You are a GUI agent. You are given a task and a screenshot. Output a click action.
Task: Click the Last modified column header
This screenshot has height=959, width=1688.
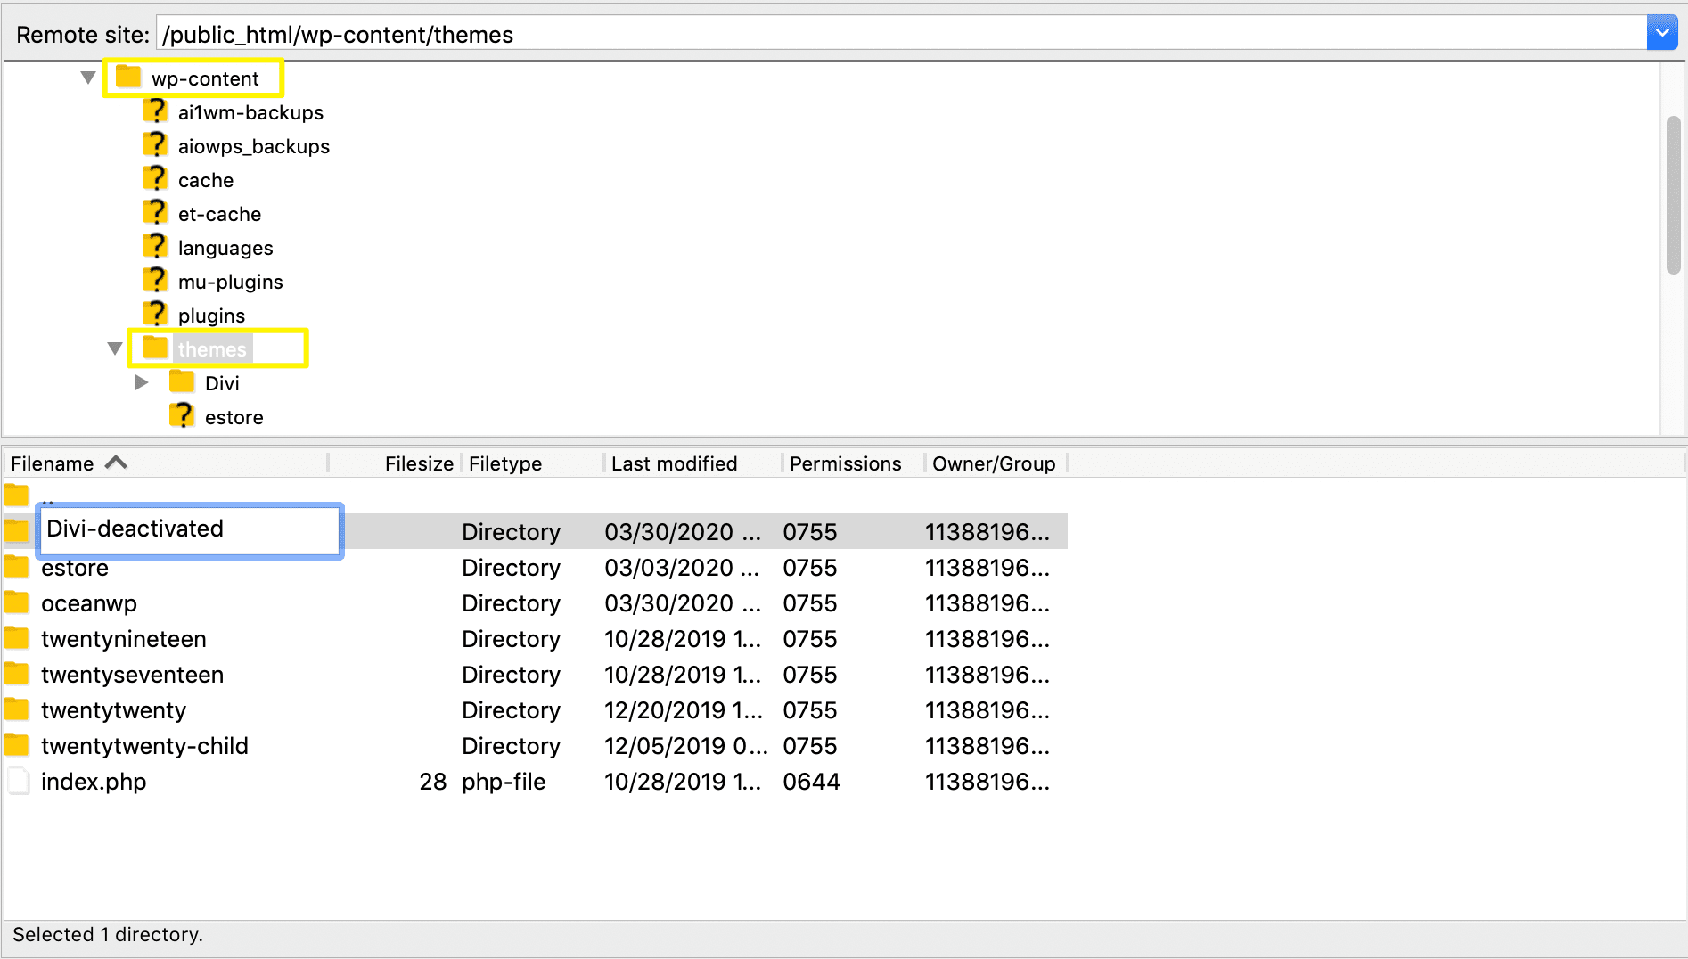pyautogui.click(x=674, y=463)
